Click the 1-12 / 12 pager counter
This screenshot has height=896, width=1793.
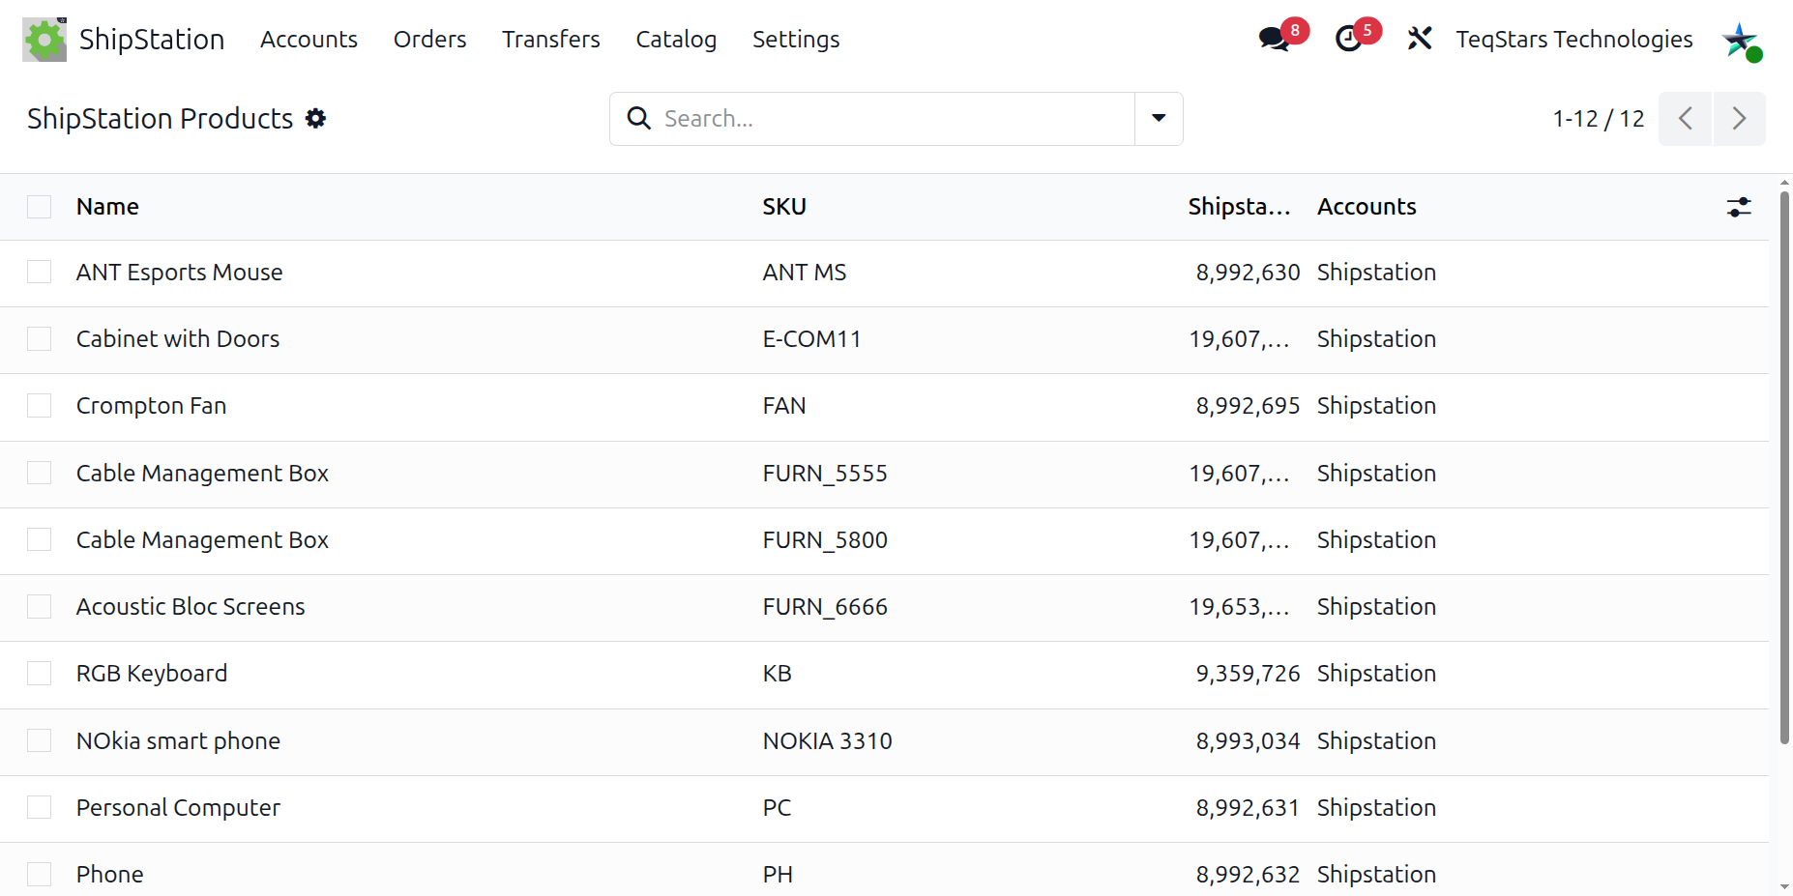pyautogui.click(x=1599, y=119)
